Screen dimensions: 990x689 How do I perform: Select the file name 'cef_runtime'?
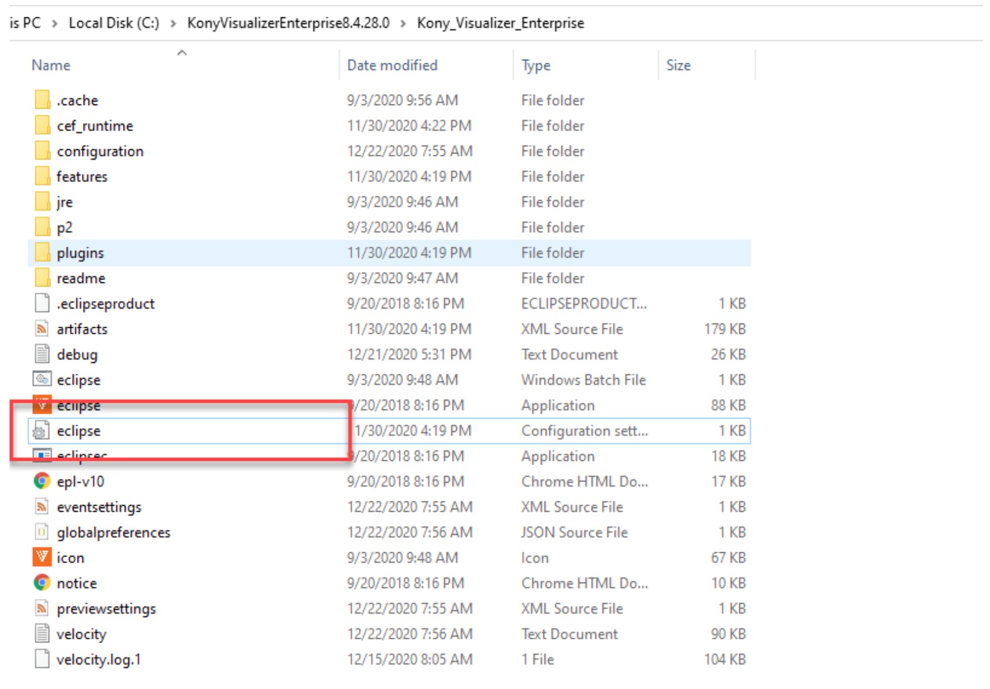click(95, 125)
